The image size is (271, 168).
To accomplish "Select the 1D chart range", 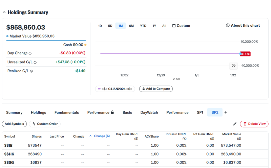I will 100,26.
